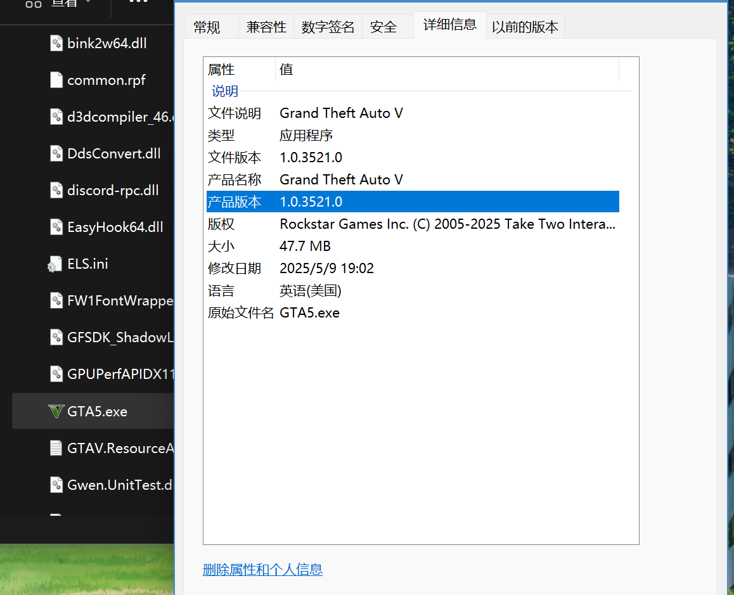Select DdsConvert.dll file name in Explorer
This screenshot has width=734, height=595.
click(113, 153)
